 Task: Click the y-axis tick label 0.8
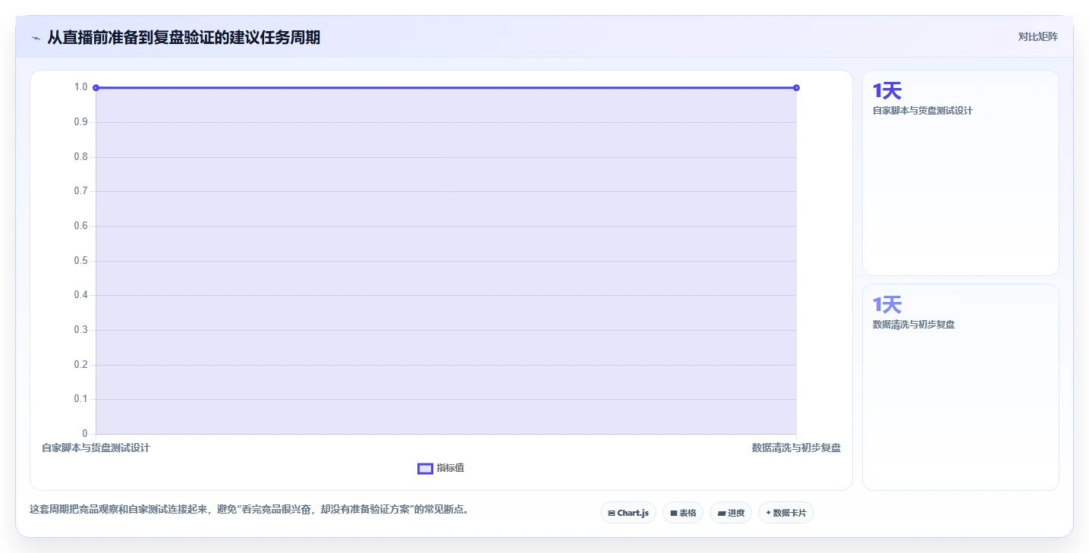pos(81,157)
